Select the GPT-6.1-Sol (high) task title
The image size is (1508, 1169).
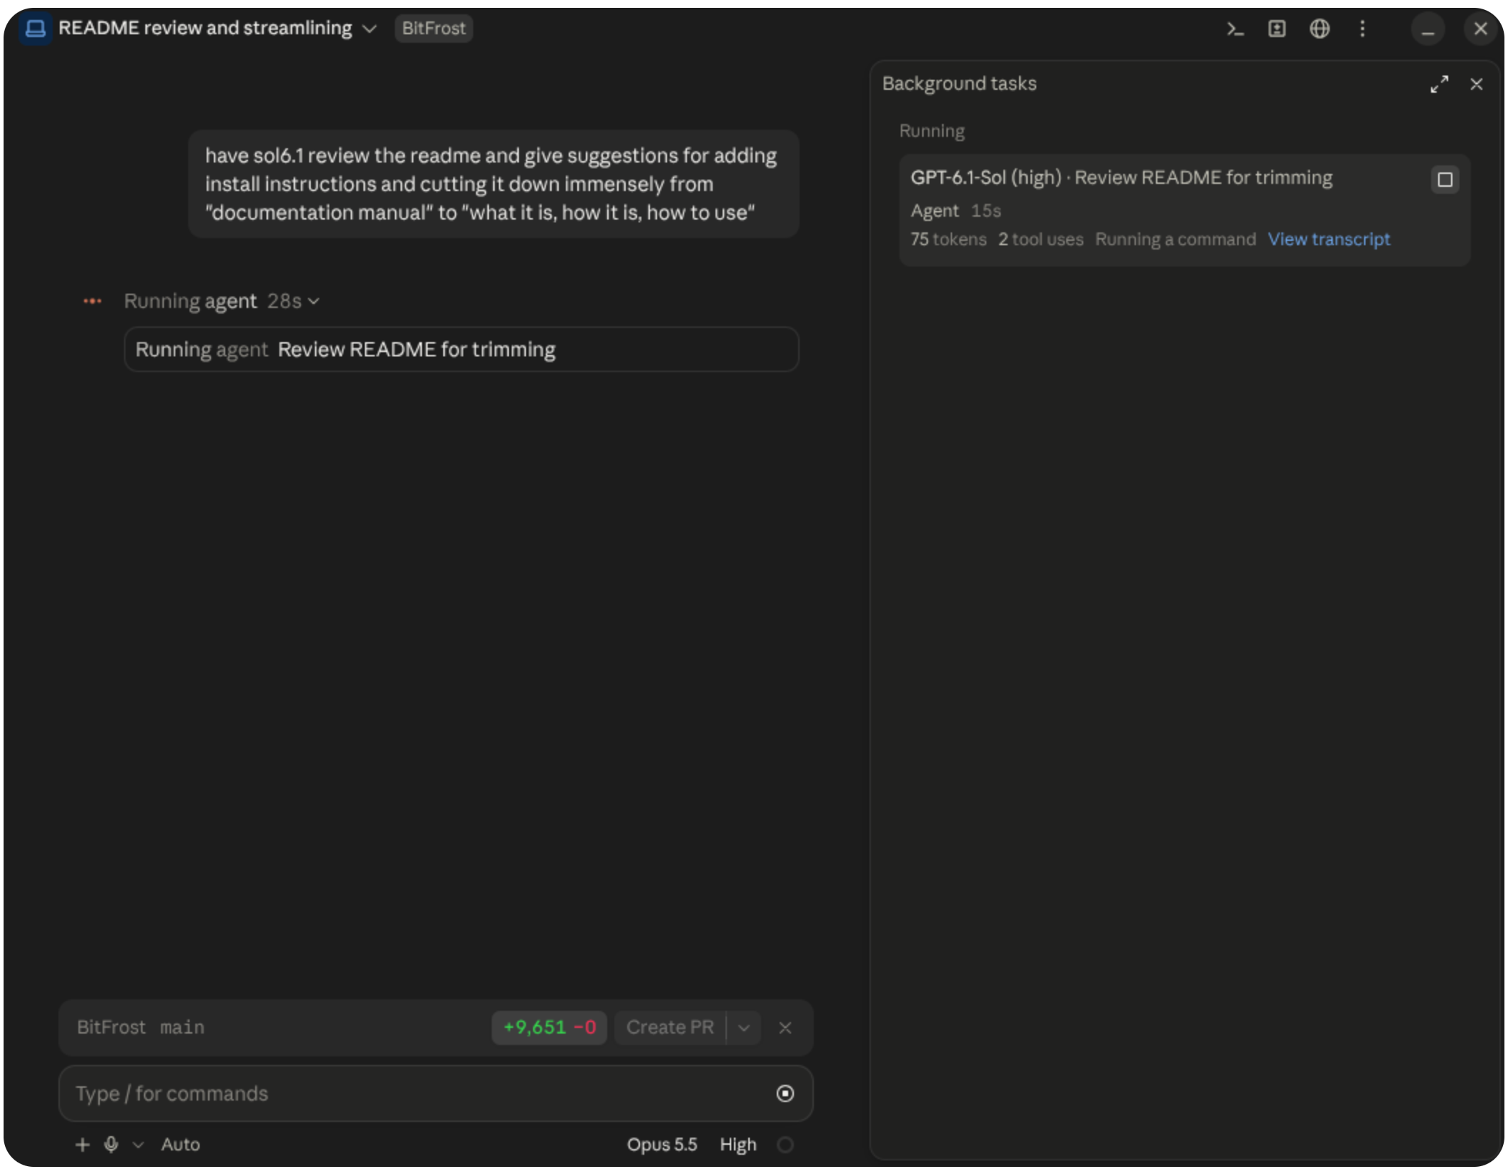(x=1121, y=177)
